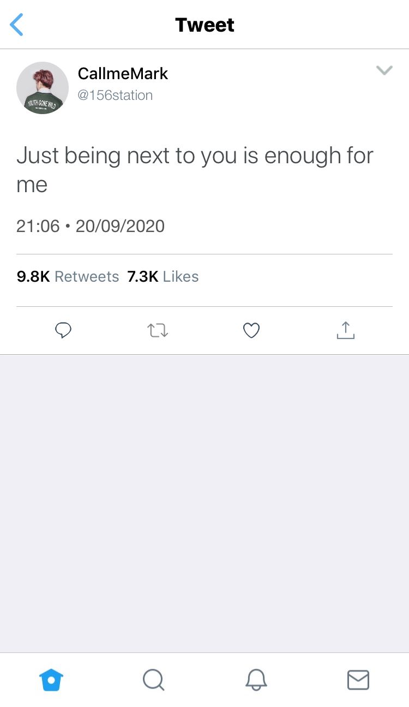The width and height of the screenshot is (409, 707).
Task: Share the tweet via the share icon
Action: click(x=345, y=330)
